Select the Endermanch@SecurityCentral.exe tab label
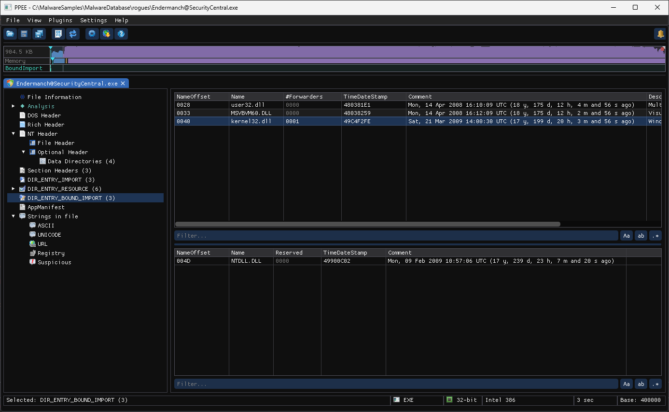 coord(67,84)
